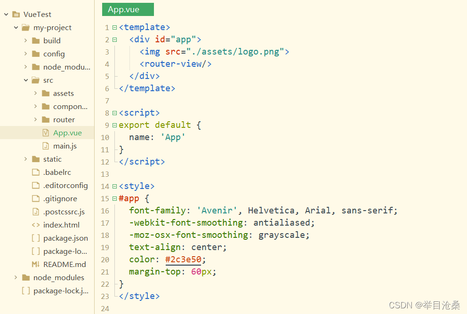Viewport: 467px width, 314px height.
Task: Click line number 24 in gutter
Action: pyautogui.click(x=105, y=309)
